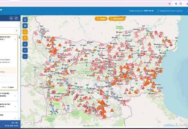Viewport: 188px width, 129px height.
Task: Click the red square sign marker on the map
Action: click(x=54, y=92)
